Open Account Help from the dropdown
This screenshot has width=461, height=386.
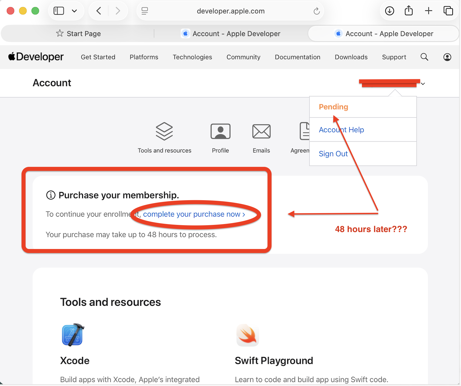coord(341,130)
